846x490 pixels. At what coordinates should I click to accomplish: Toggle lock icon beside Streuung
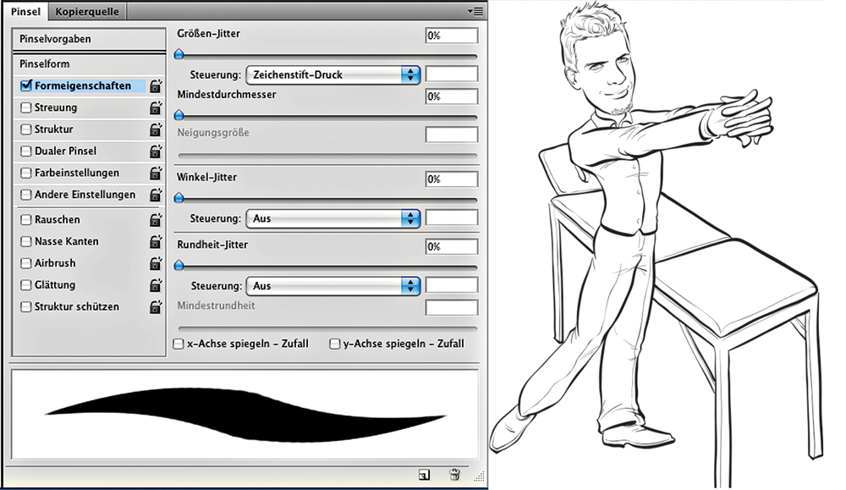coord(156,107)
